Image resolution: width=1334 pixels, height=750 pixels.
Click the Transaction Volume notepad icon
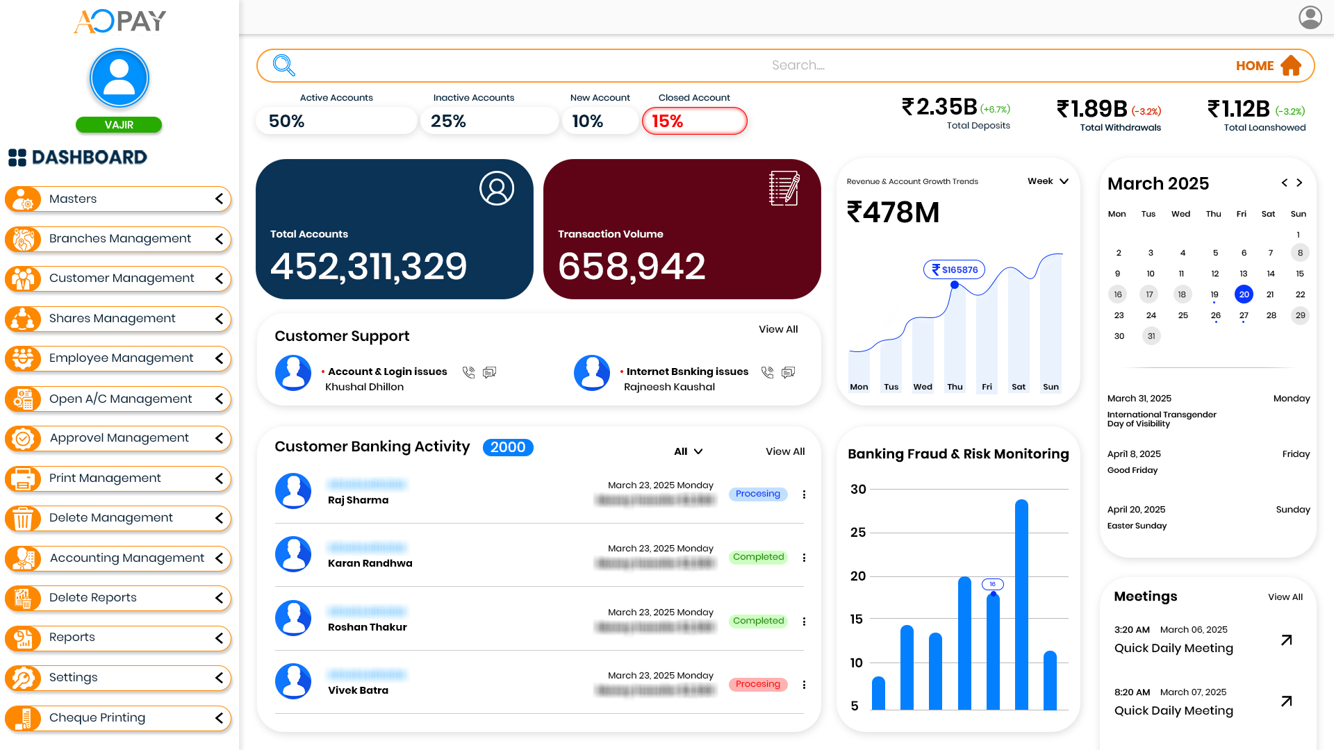pos(784,187)
